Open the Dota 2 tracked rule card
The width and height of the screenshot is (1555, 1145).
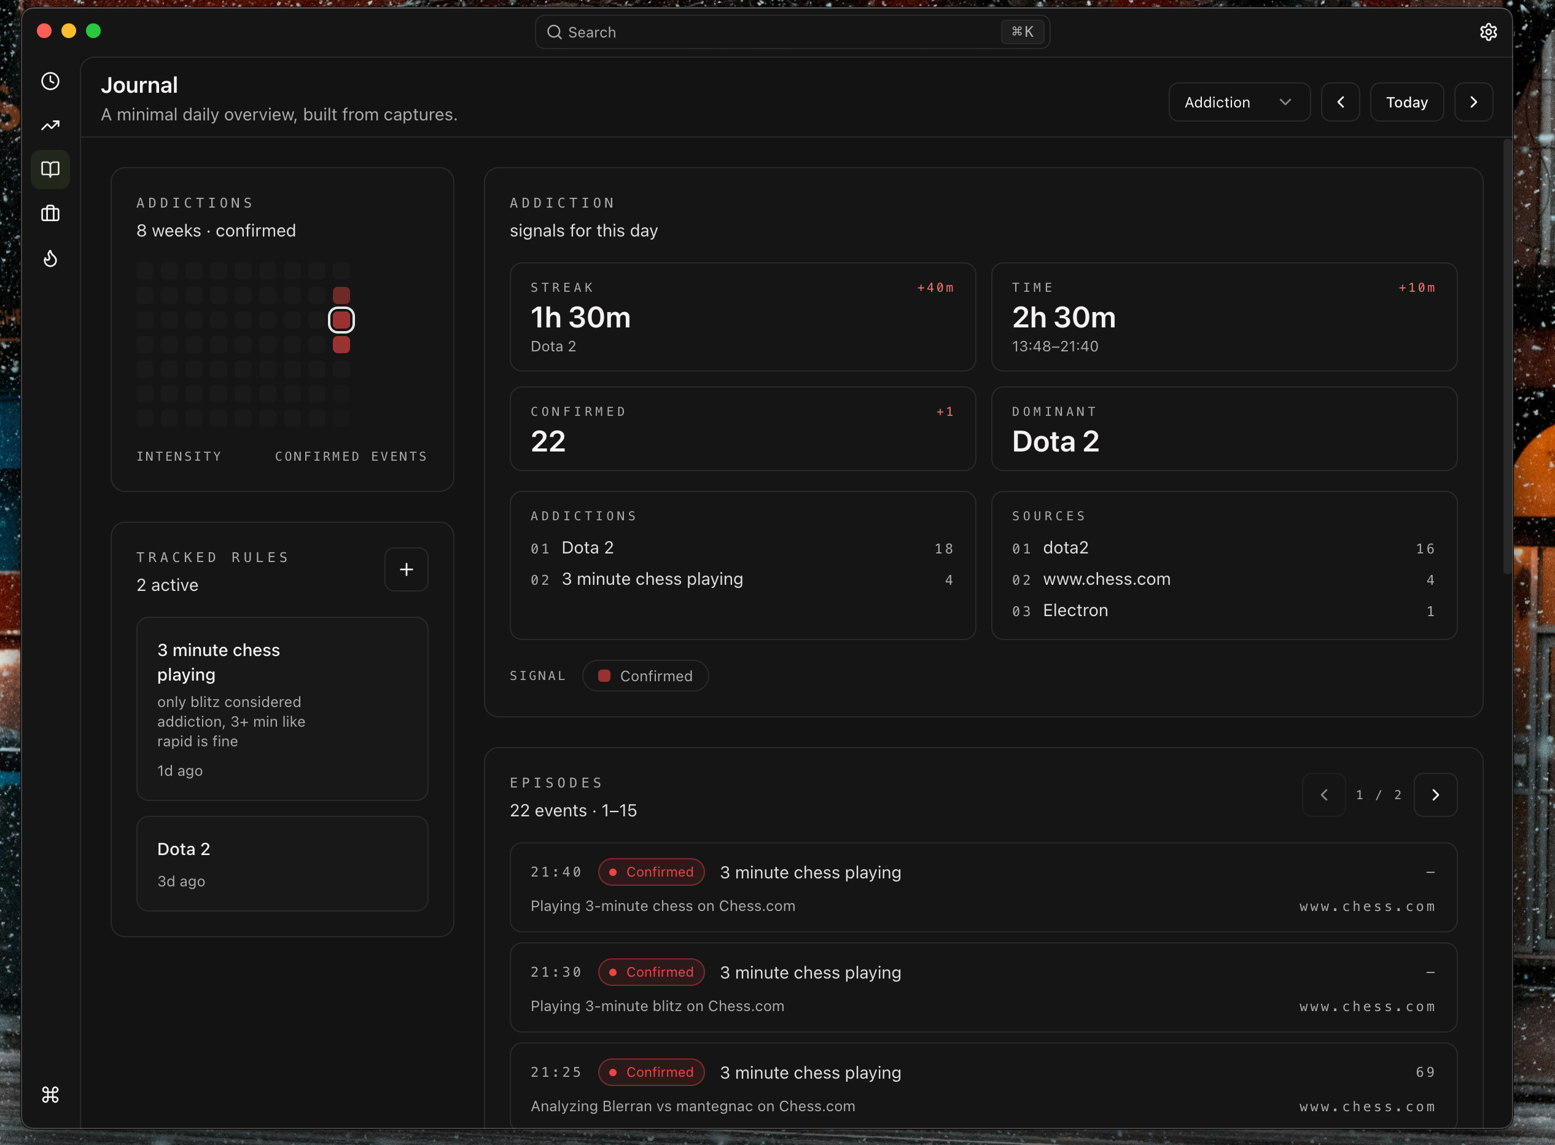click(282, 863)
